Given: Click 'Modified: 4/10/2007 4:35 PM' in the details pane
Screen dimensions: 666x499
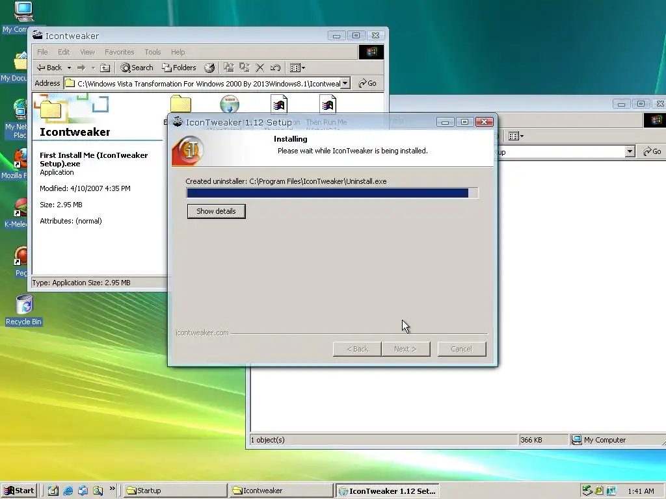Looking at the screenshot, I should (x=85, y=188).
